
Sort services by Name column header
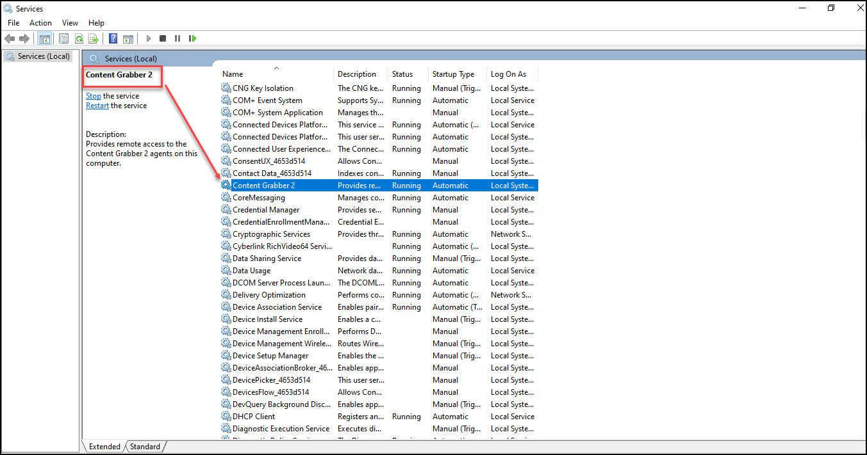(x=233, y=74)
